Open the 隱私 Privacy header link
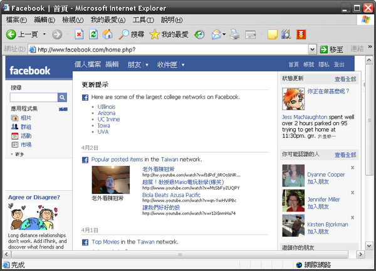This screenshot has width=376, height=271. tap(324, 64)
